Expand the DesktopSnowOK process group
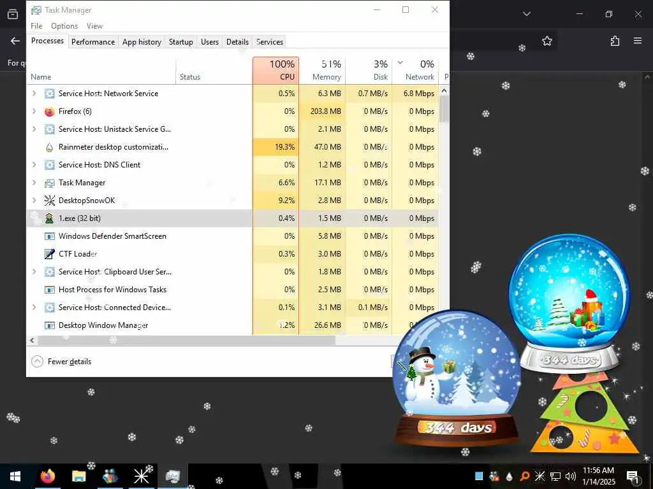Viewport: 653px width, 489px height. (x=34, y=201)
